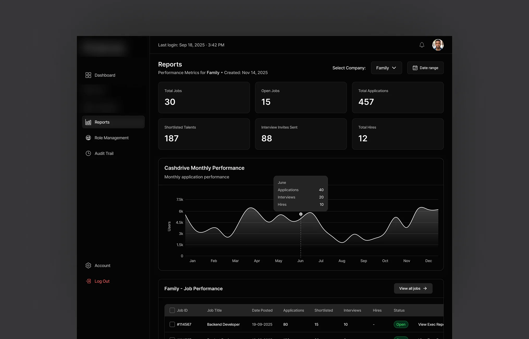The height and width of the screenshot is (339, 529).
Task: Open the Audit Trail page
Action: tap(113, 153)
